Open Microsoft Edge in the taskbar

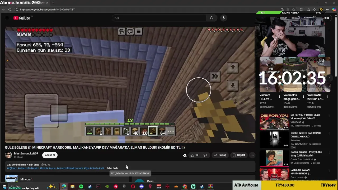click(x=64, y=187)
